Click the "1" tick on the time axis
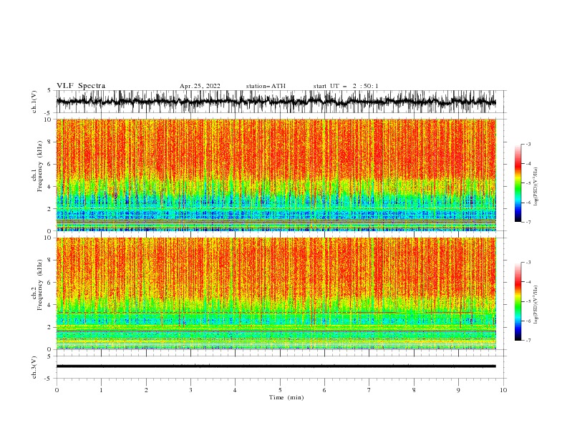 click(x=101, y=390)
